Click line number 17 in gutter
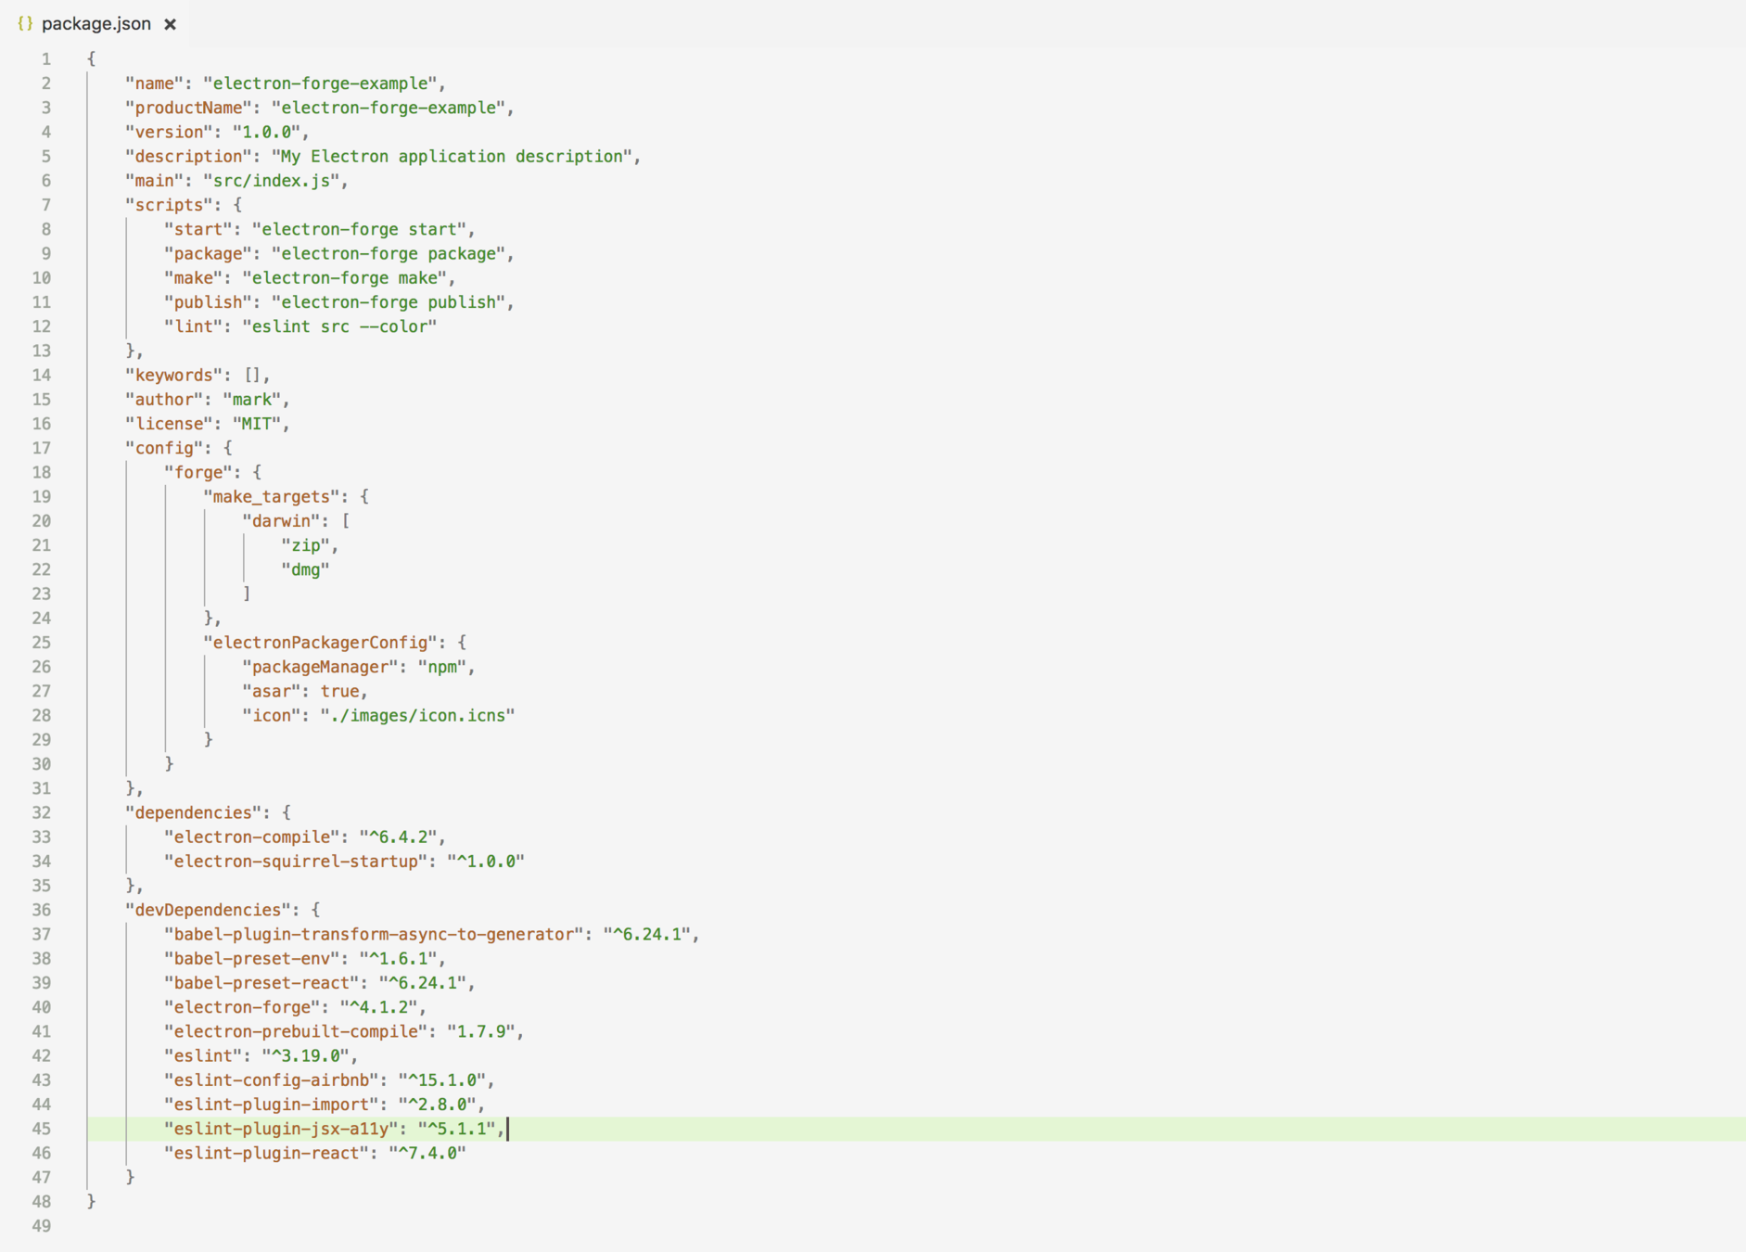Image resolution: width=1746 pixels, height=1252 pixels. (x=42, y=448)
